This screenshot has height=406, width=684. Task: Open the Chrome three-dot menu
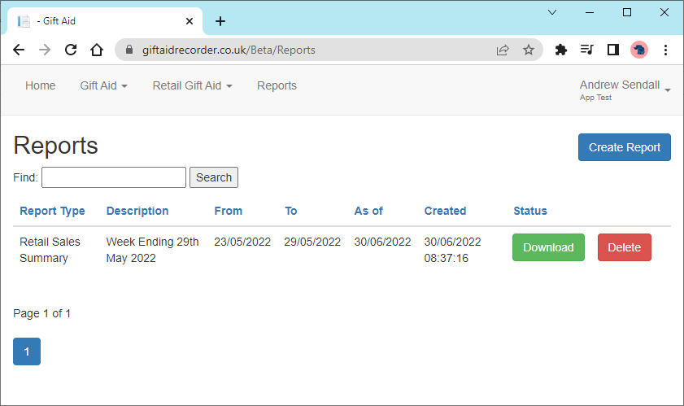pyautogui.click(x=665, y=50)
